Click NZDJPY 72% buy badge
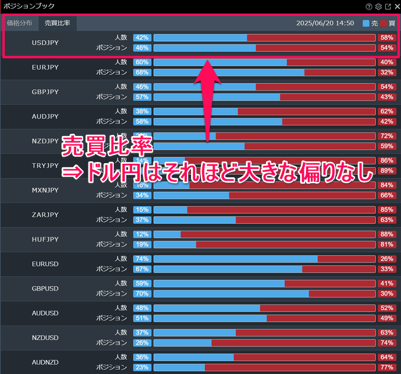Image resolution: width=401 pixels, height=374 pixels. click(387, 136)
